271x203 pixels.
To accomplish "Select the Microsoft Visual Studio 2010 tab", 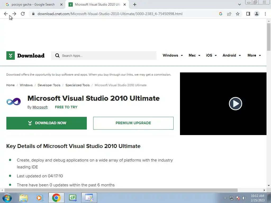I will pyautogui.click(x=97, y=5).
